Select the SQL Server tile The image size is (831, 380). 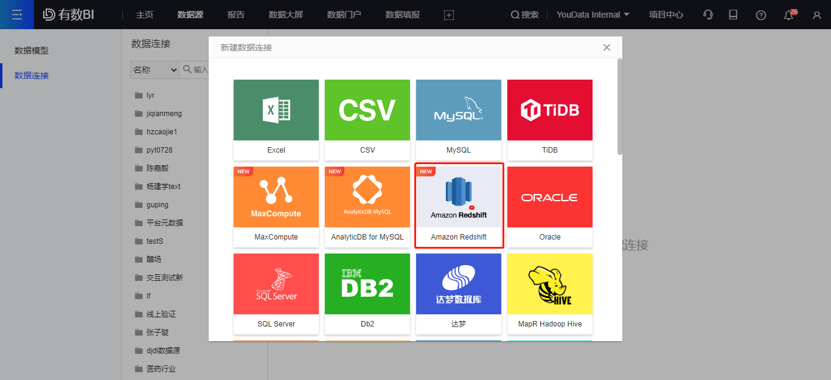(x=276, y=294)
